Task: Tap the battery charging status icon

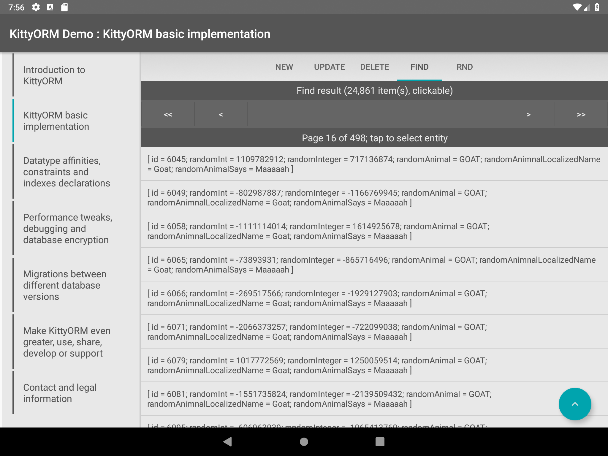Action: pos(597,7)
